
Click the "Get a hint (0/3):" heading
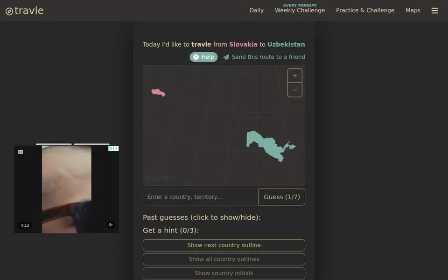tap(171, 230)
